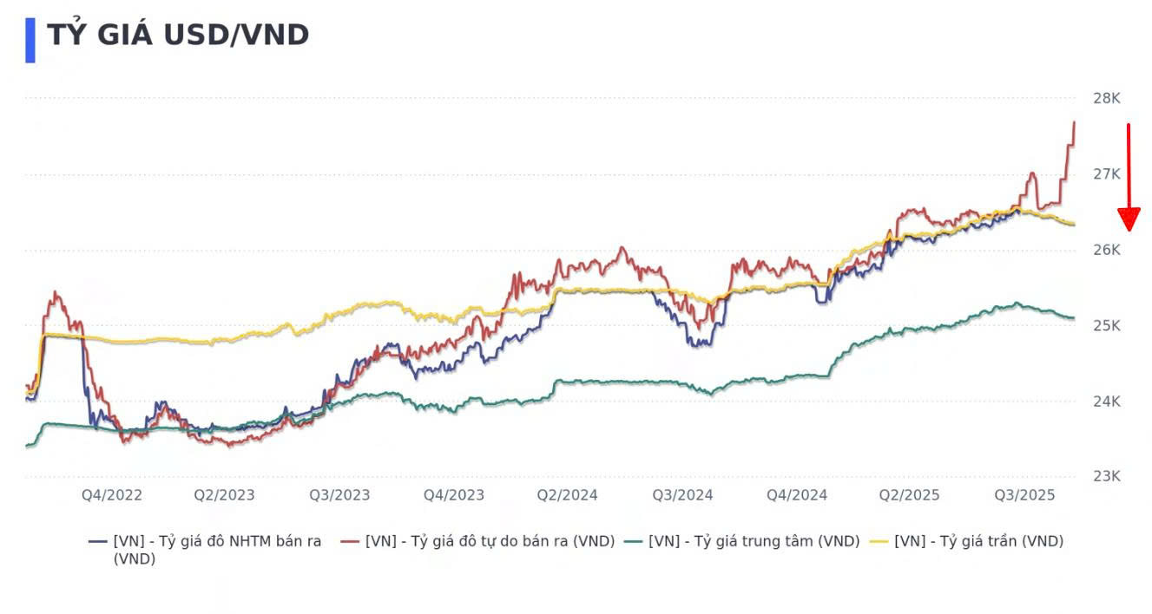Hide the Tỷ giá trần series
1152x614 pixels.
[978, 541]
